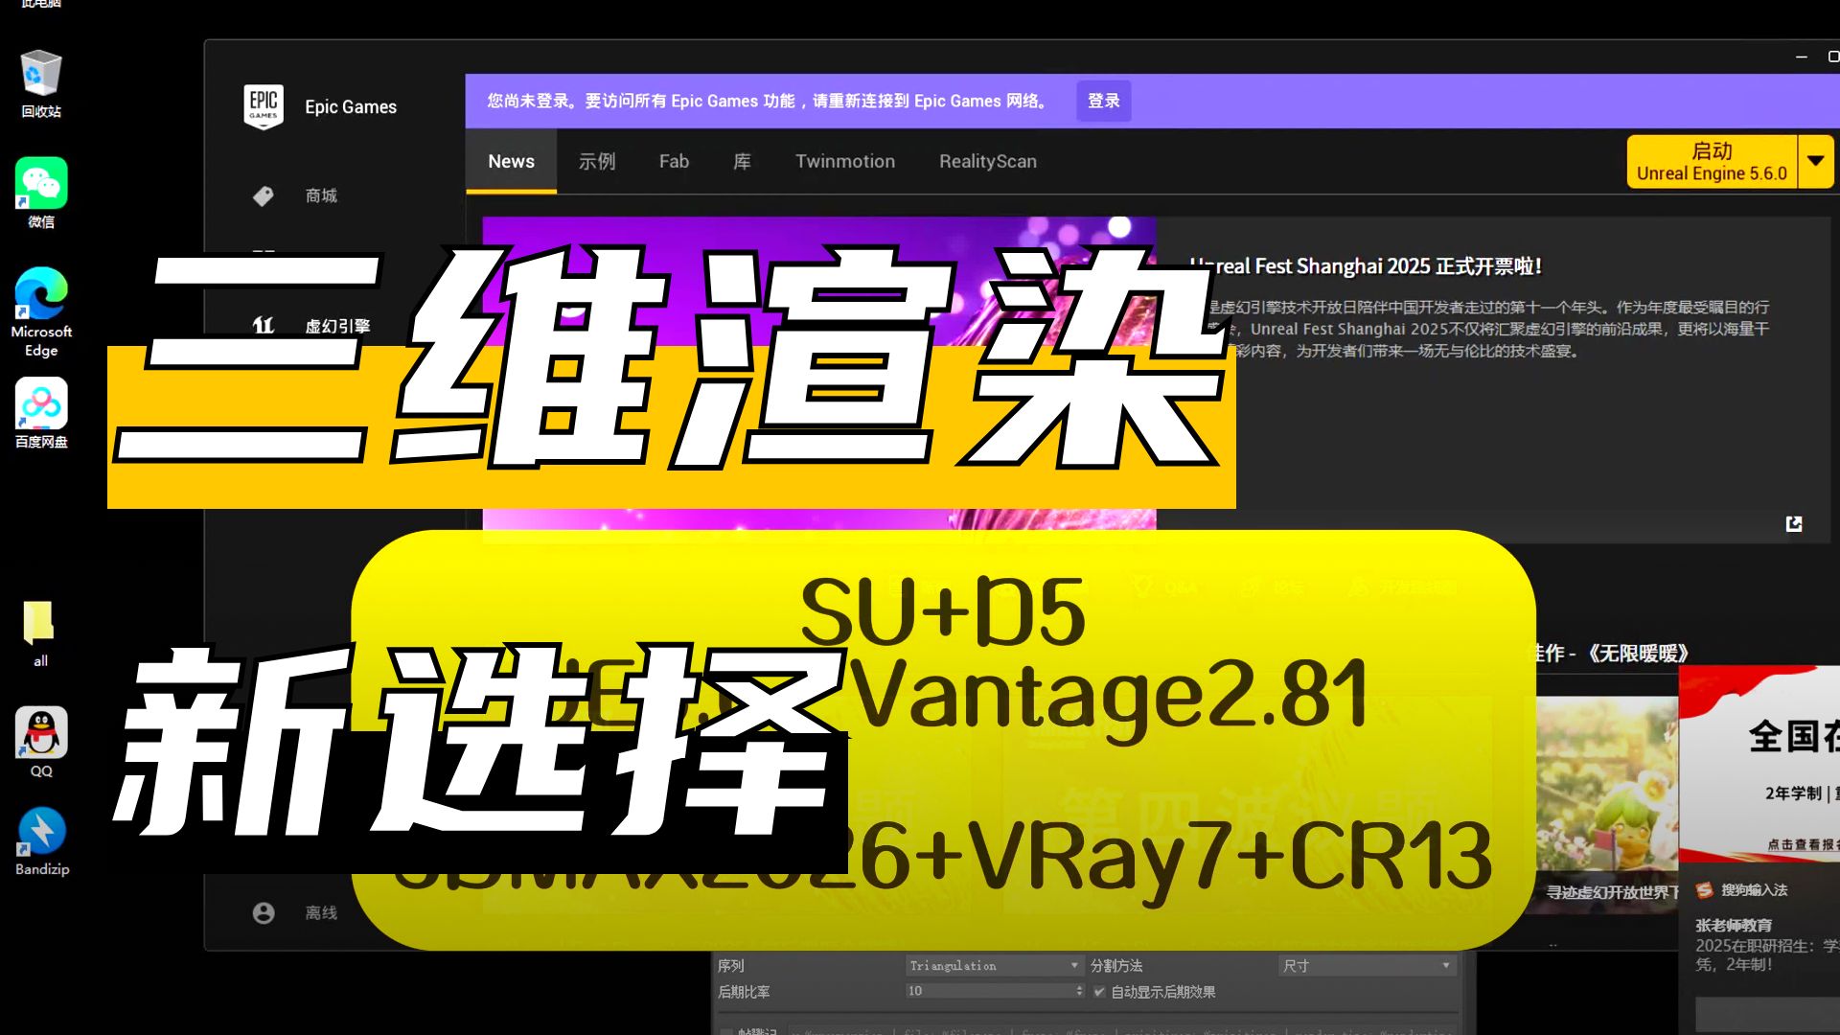Switch to the News tab
1840x1035 pixels.
pos(511,161)
